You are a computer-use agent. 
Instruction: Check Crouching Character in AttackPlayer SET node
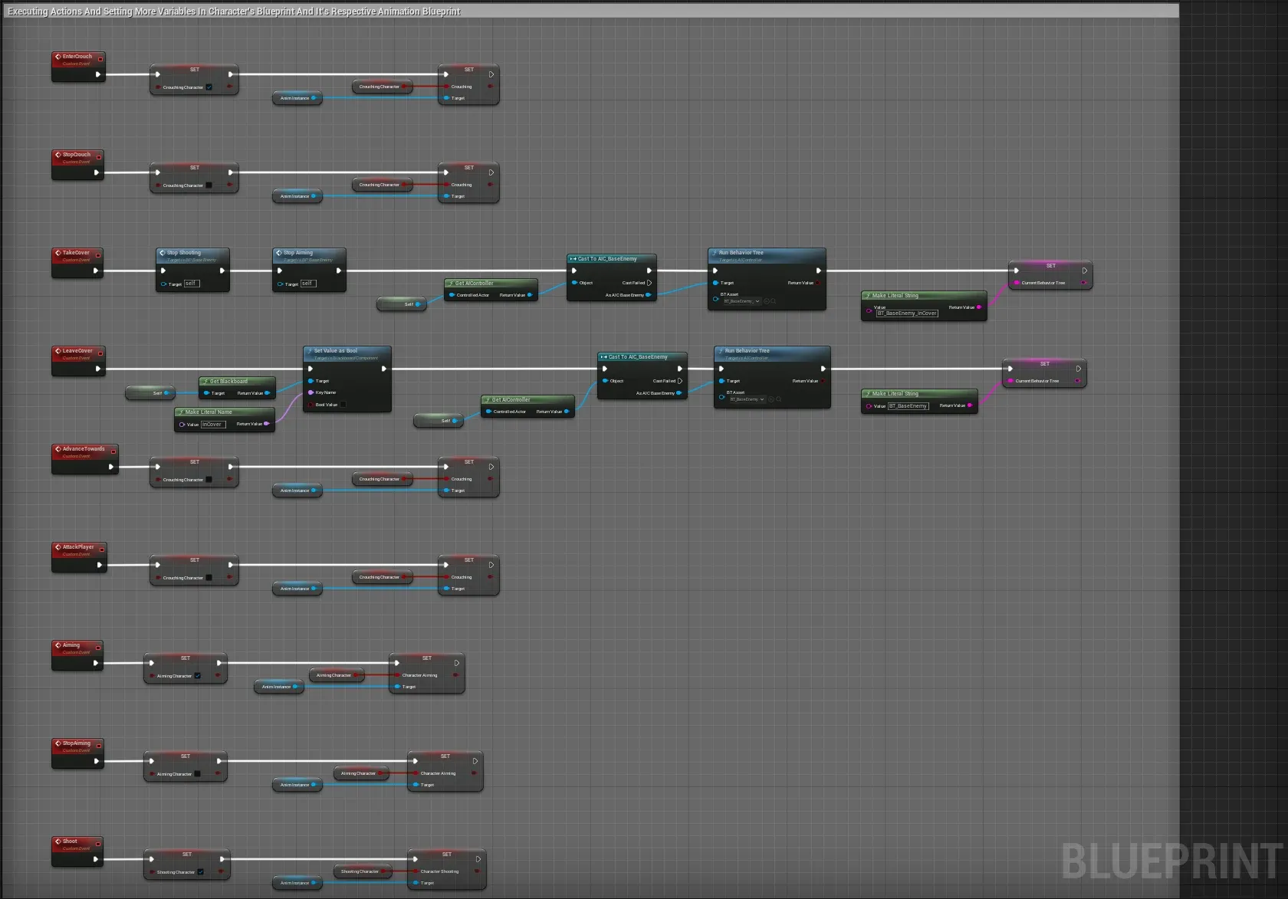[x=209, y=578]
